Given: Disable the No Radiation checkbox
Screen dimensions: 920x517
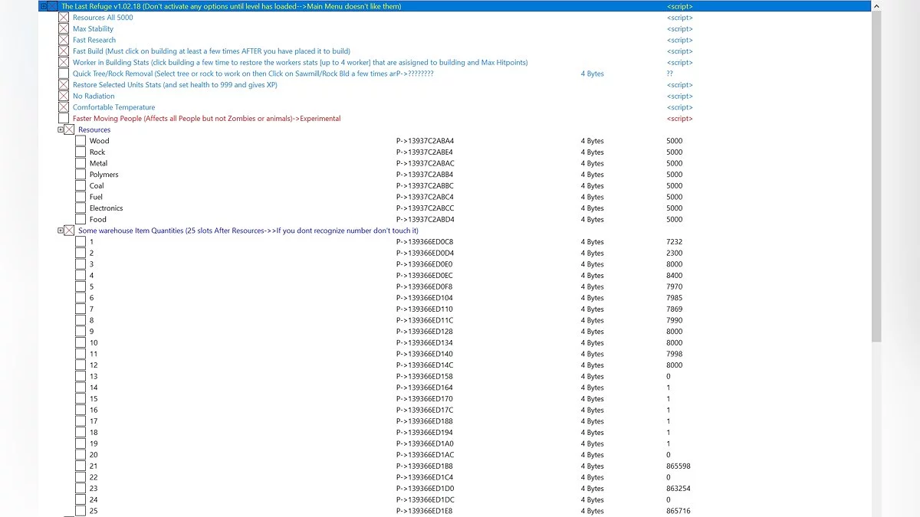Looking at the screenshot, I should coord(64,97).
